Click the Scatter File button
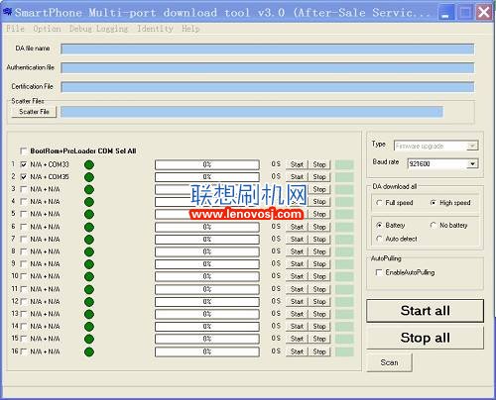496x400 pixels. [34, 112]
